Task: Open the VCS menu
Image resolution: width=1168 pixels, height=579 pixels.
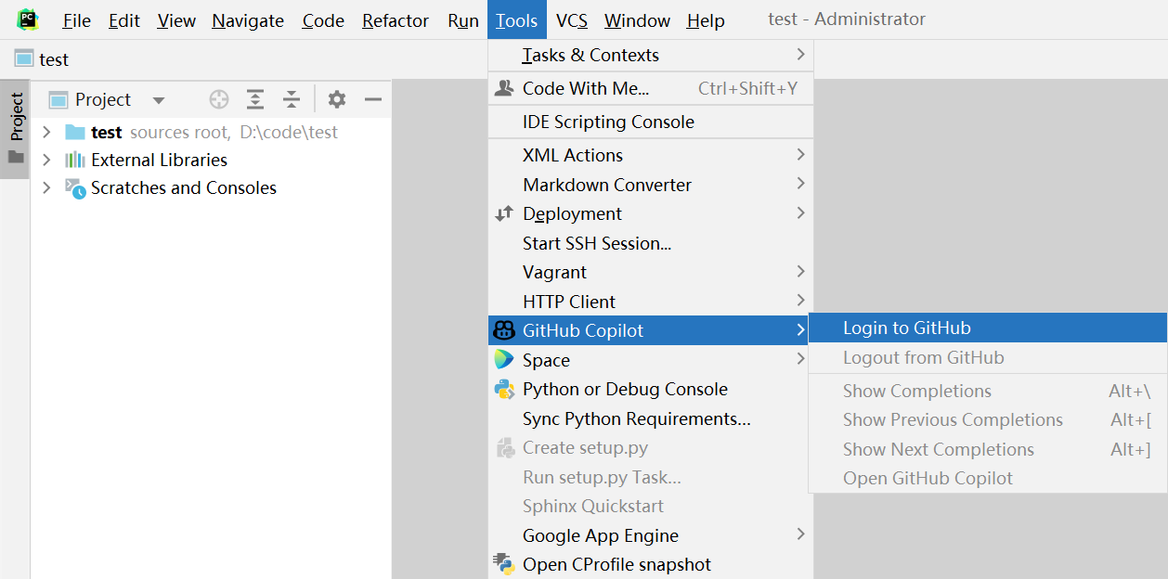Action: [x=572, y=20]
